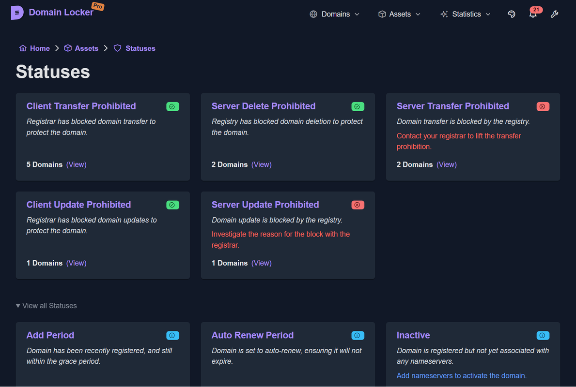
Task: Click '5 Domains' count text
Action: click(x=45, y=164)
